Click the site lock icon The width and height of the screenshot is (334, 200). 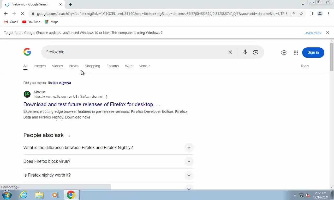coord(32,14)
